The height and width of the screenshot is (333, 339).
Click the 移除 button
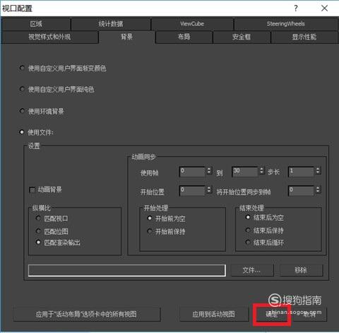pyautogui.click(x=301, y=270)
